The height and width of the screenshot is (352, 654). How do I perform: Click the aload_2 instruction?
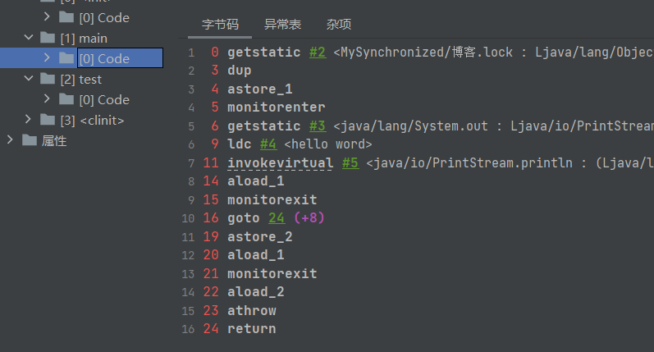click(x=256, y=291)
